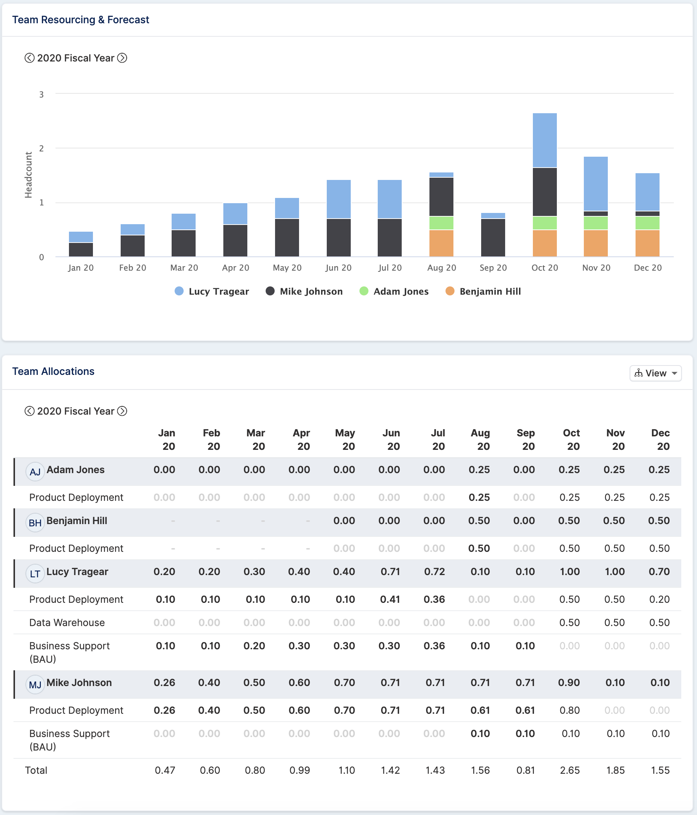Open the View dropdown menu

655,373
